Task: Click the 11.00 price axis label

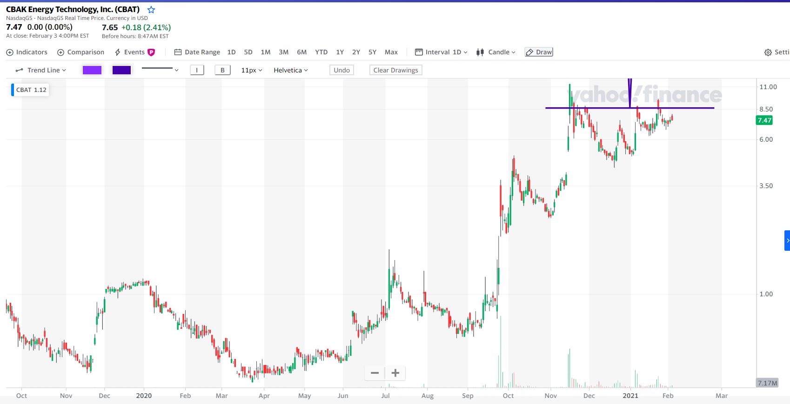Action: 768,87
